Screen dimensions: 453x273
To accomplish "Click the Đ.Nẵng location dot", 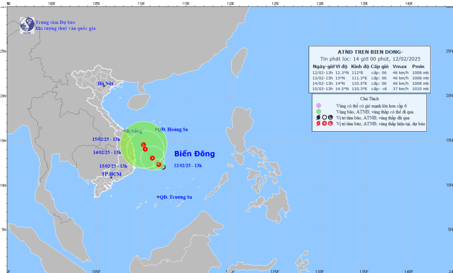I will (125, 131).
